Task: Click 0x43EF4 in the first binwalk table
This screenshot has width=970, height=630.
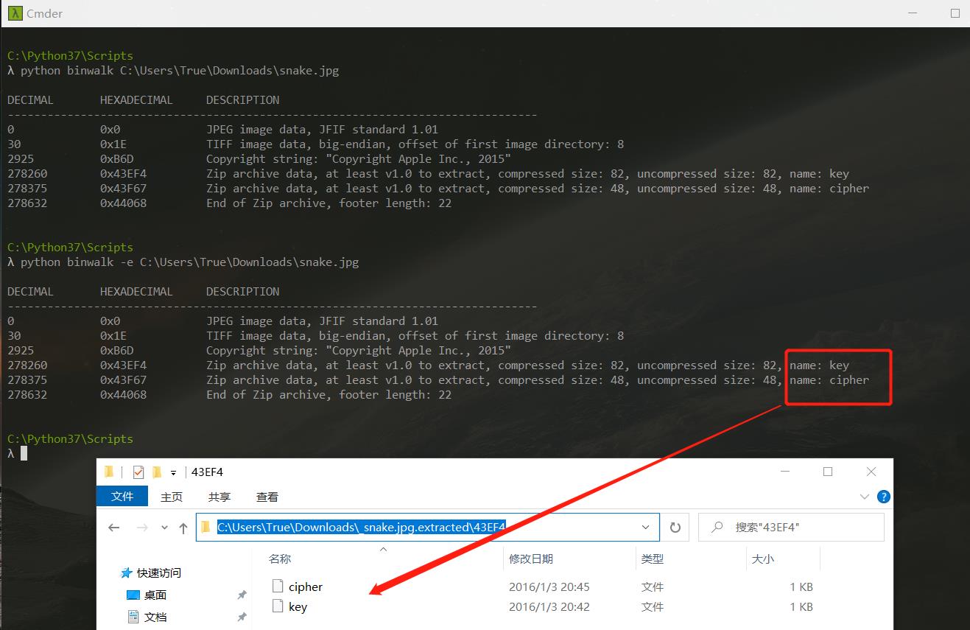Action: [x=124, y=174]
